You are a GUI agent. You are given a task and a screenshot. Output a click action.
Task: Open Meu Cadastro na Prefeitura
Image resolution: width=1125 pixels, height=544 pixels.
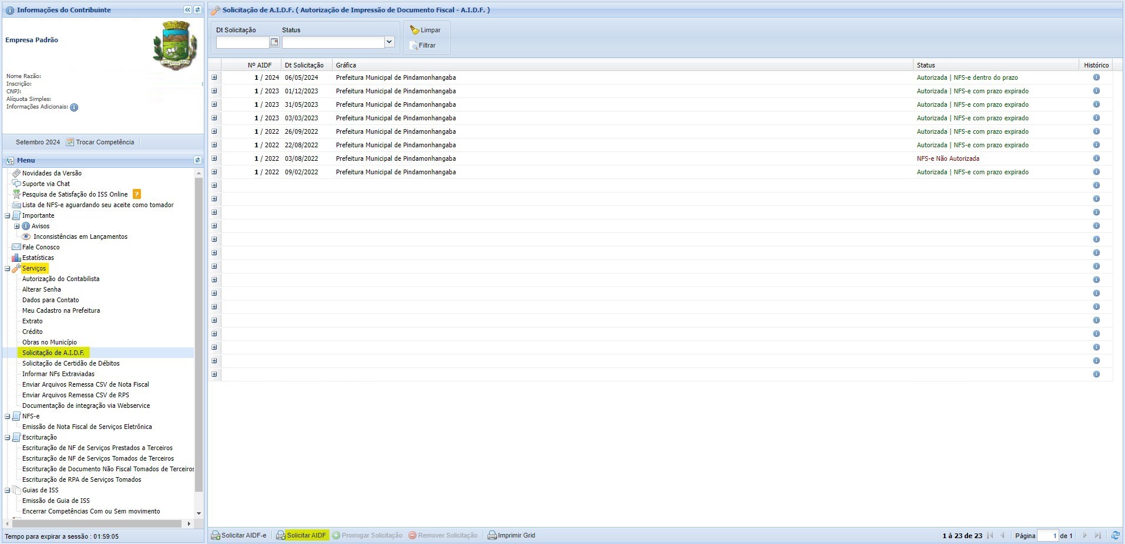61,310
